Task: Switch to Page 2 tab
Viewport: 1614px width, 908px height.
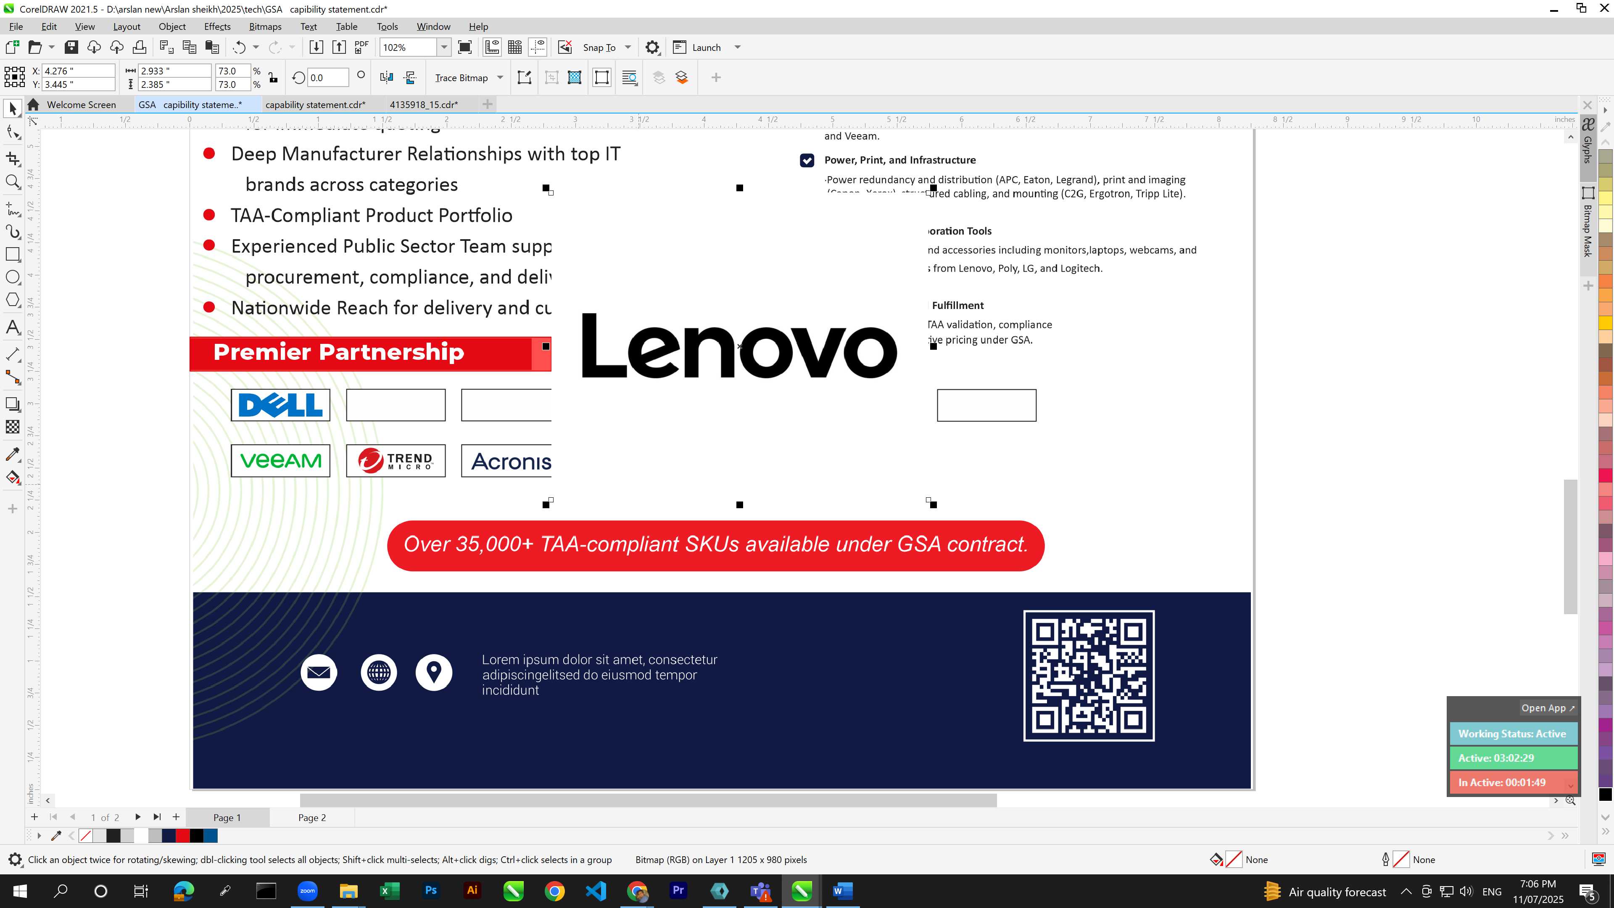Action: (x=311, y=818)
